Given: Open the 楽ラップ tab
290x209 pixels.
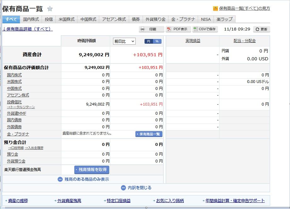Looking at the screenshot, I should point(225,19).
